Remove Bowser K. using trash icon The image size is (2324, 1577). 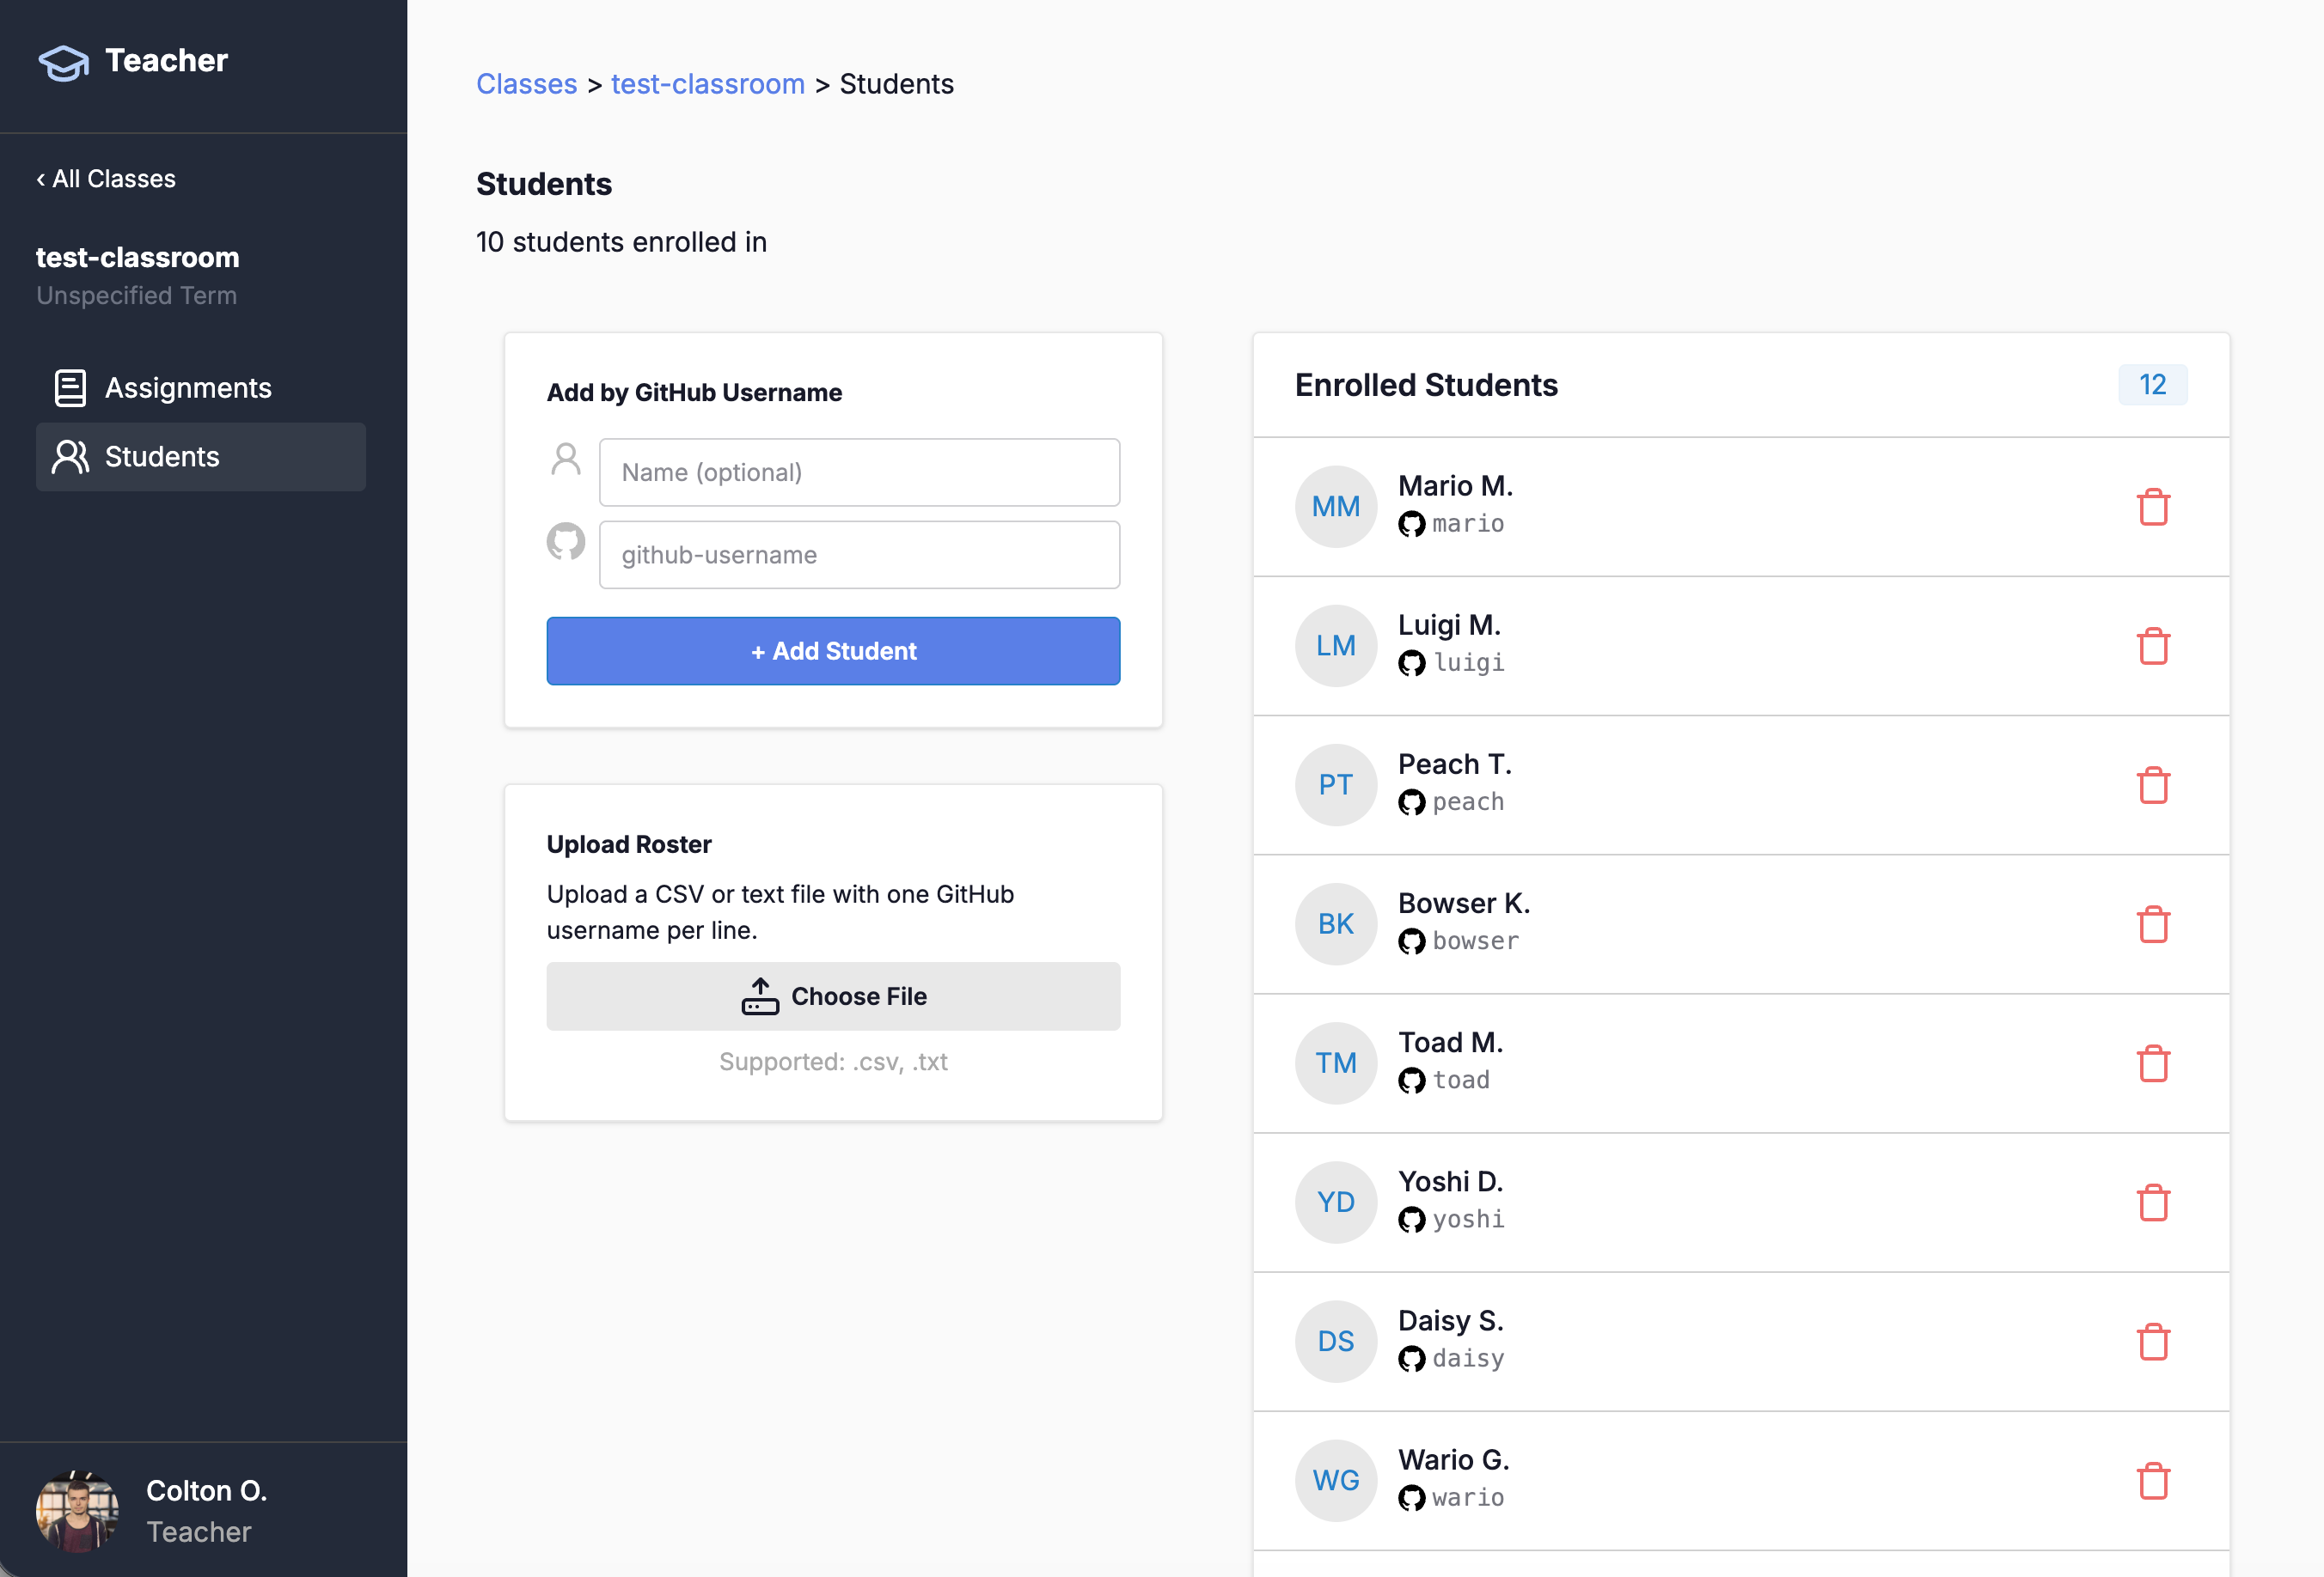tap(2153, 924)
